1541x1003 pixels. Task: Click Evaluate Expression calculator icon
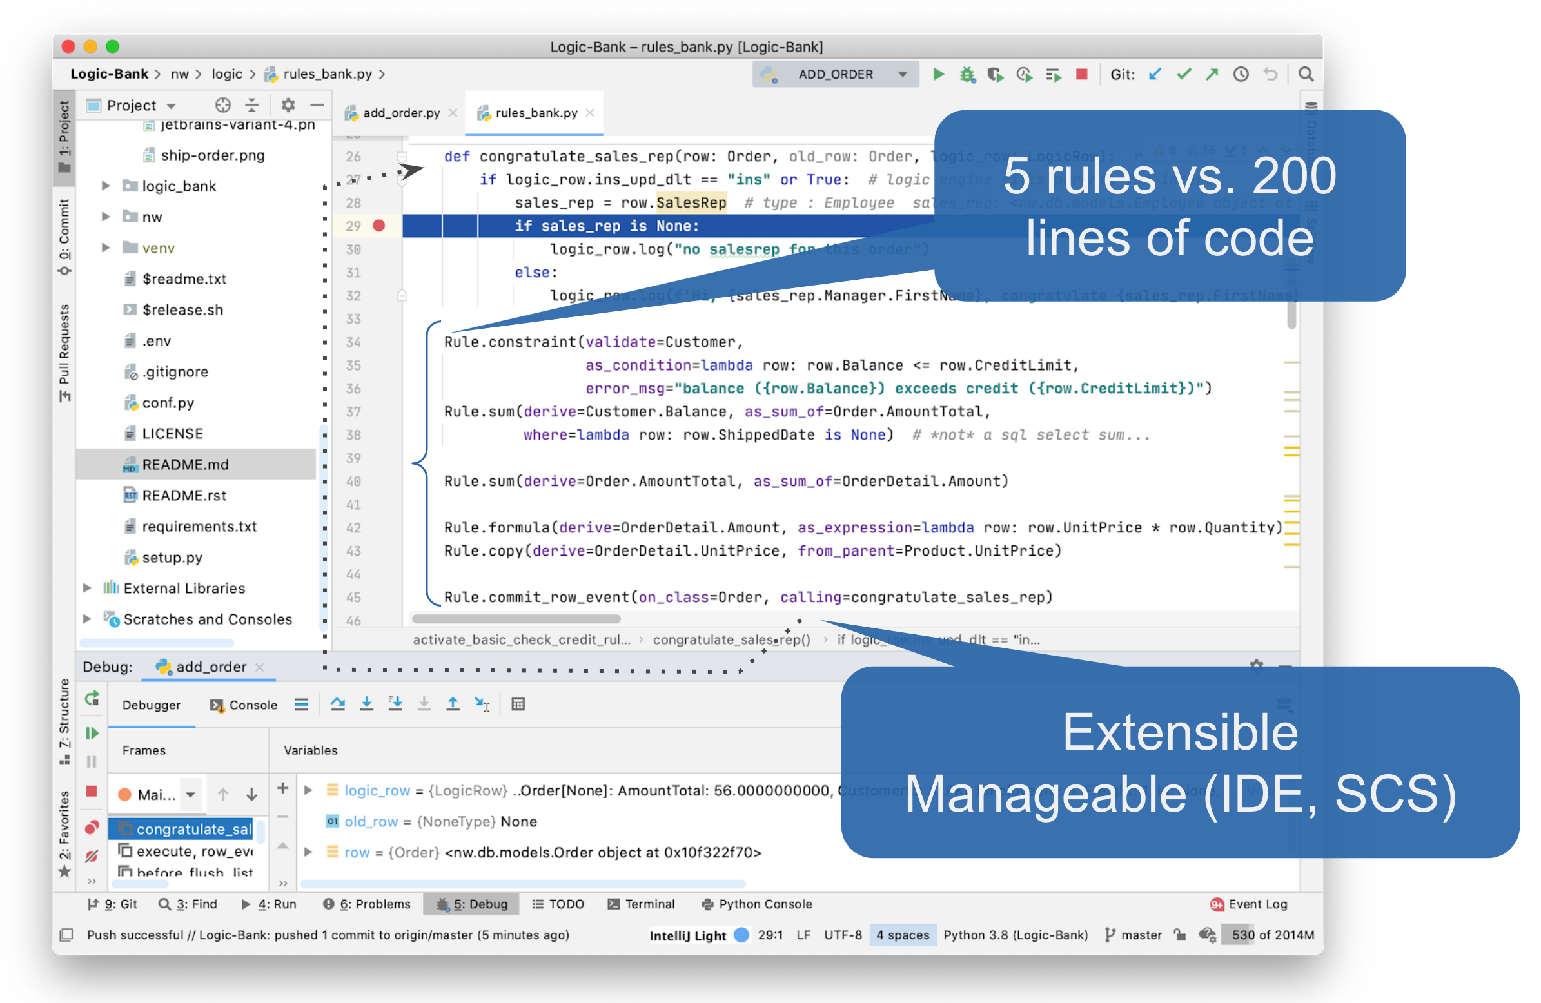click(517, 704)
